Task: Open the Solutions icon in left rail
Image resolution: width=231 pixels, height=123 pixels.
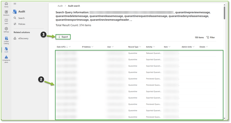Action: (6, 12)
